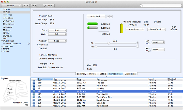
Task: Open Trips in the sidebar
Action: [8, 33]
